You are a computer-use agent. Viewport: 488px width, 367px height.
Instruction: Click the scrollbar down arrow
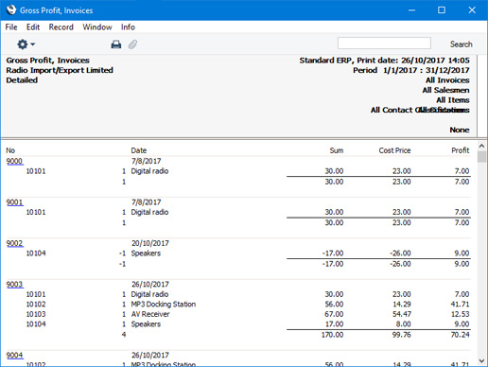[481, 360]
